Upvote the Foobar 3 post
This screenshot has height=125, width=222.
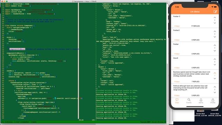tap(215, 17)
